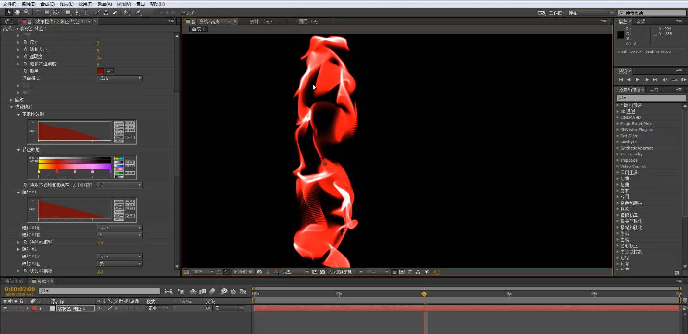Select the Eraser tool

tap(115, 12)
